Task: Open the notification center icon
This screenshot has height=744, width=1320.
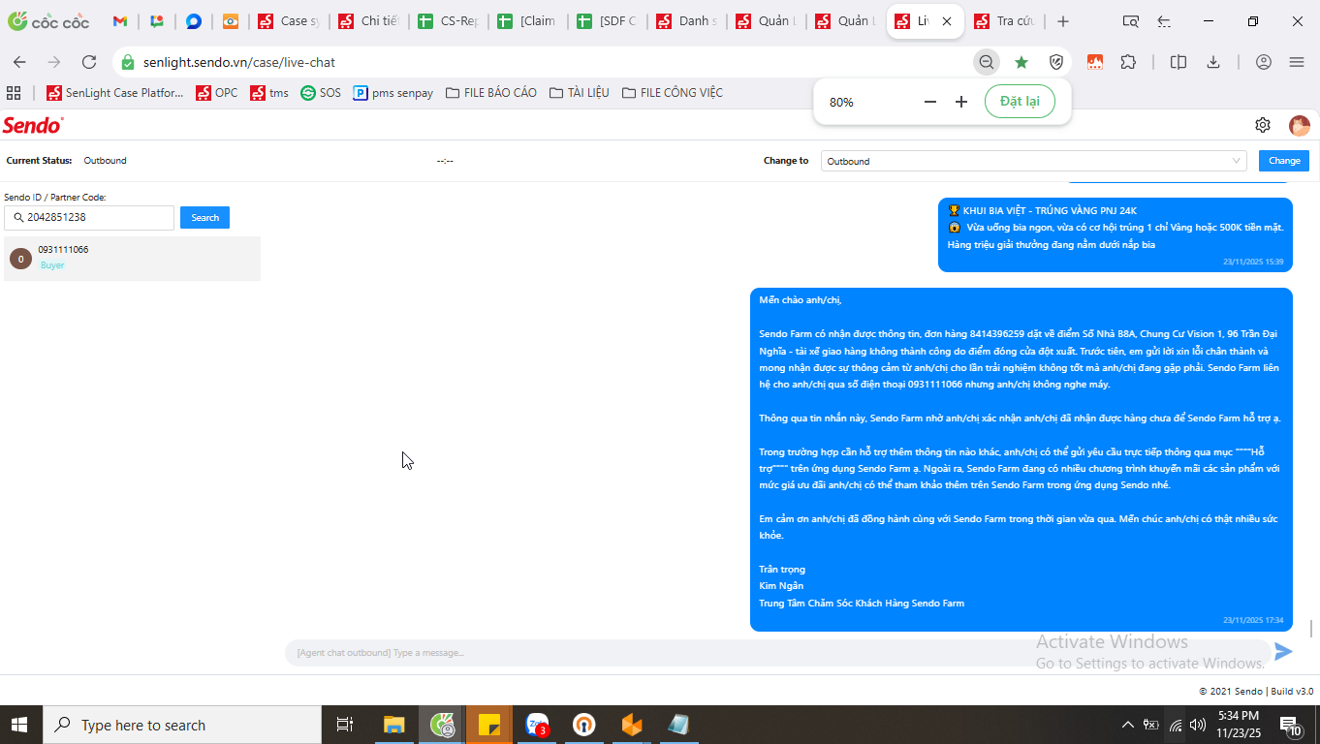Action: point(1291,725)
